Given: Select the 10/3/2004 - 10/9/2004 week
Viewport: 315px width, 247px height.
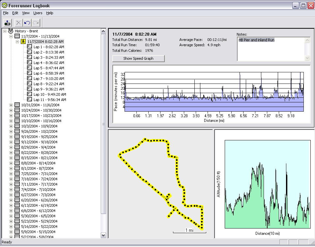Looking at the screenshot, I should click(x=39, y=126).
